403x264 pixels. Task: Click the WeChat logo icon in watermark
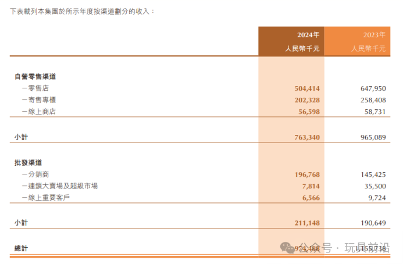click(x=287, y=248)
